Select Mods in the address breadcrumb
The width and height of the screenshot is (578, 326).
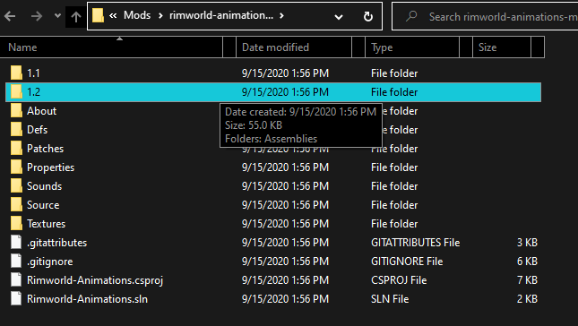pyautogui.click(x=137, y=15)
